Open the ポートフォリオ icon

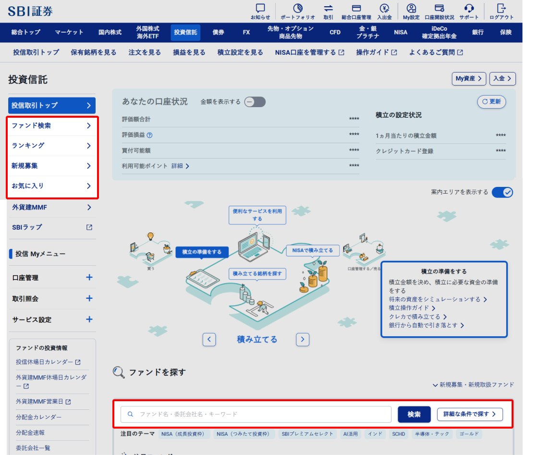click(297, 12)
